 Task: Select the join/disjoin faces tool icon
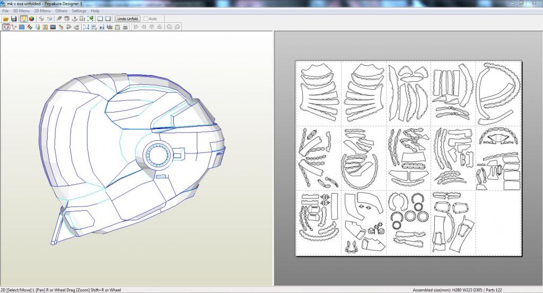pos(14,27)
